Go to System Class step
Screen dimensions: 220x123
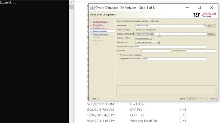(98, 25)
